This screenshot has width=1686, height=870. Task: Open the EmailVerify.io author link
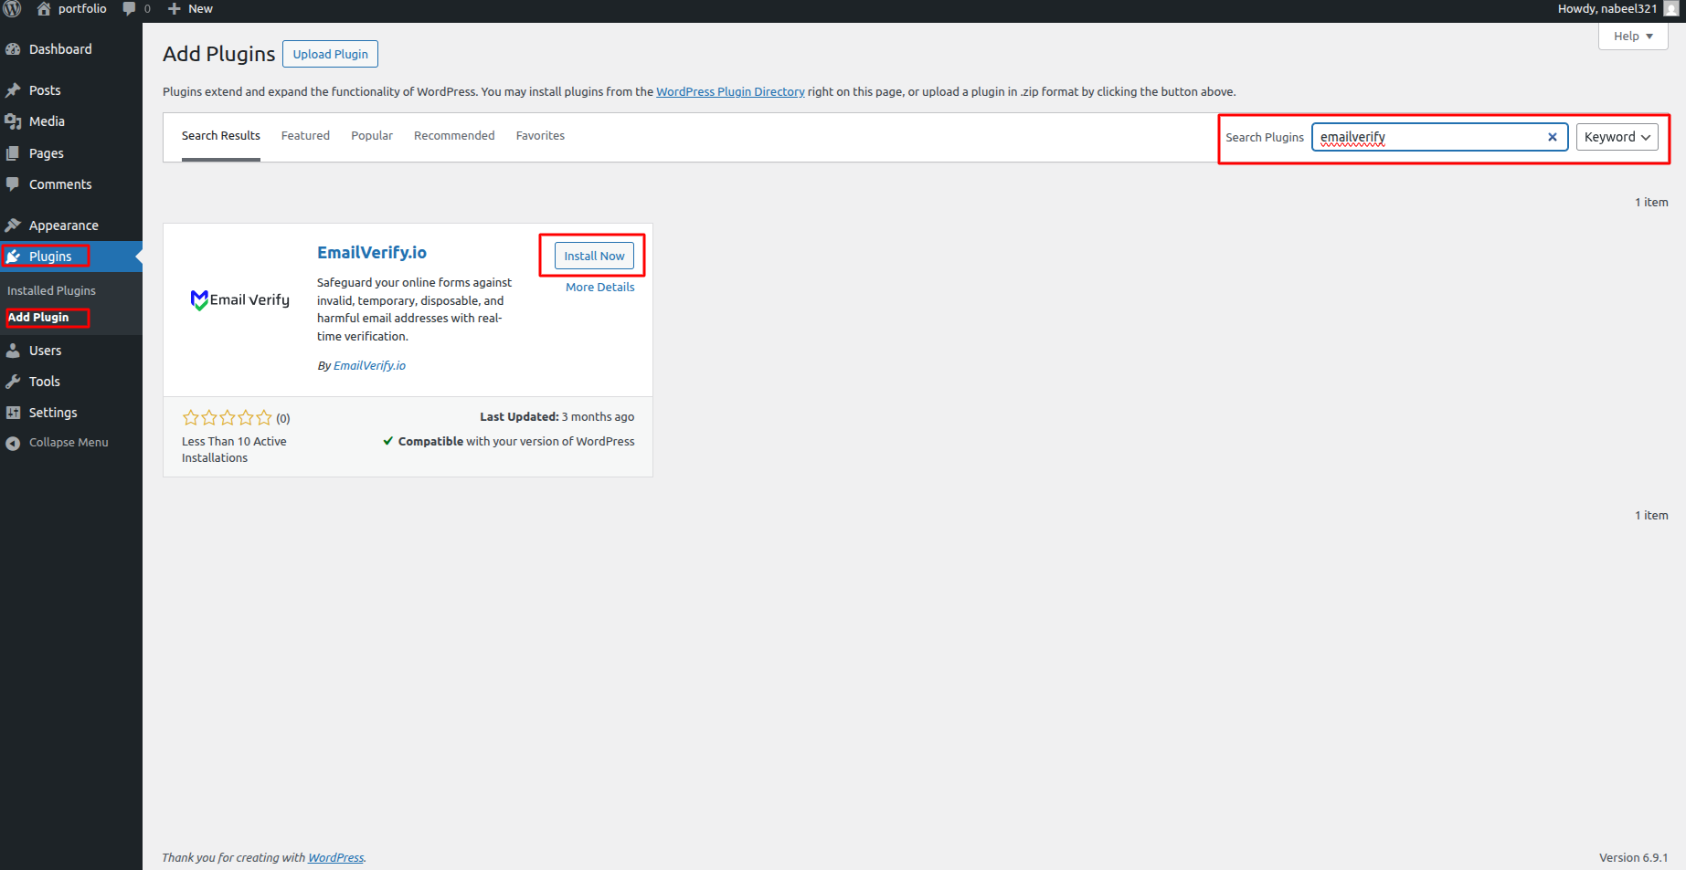tap(369, 365)
